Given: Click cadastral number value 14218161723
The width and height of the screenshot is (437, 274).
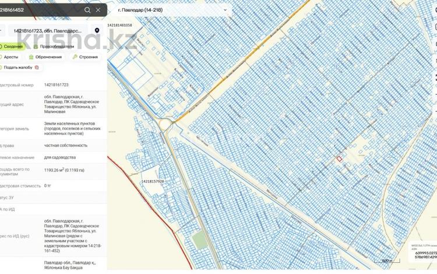Looking at the screenshot, I should tap(57, 85).
